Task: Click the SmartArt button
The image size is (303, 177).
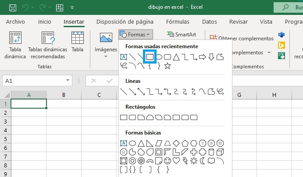Action: [182, 34]
